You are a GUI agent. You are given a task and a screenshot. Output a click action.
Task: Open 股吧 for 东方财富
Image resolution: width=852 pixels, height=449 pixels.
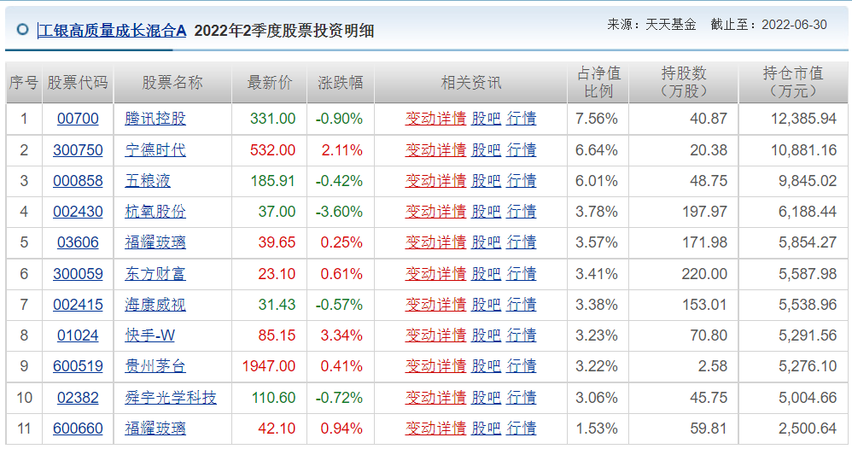(x=486, y=274)
